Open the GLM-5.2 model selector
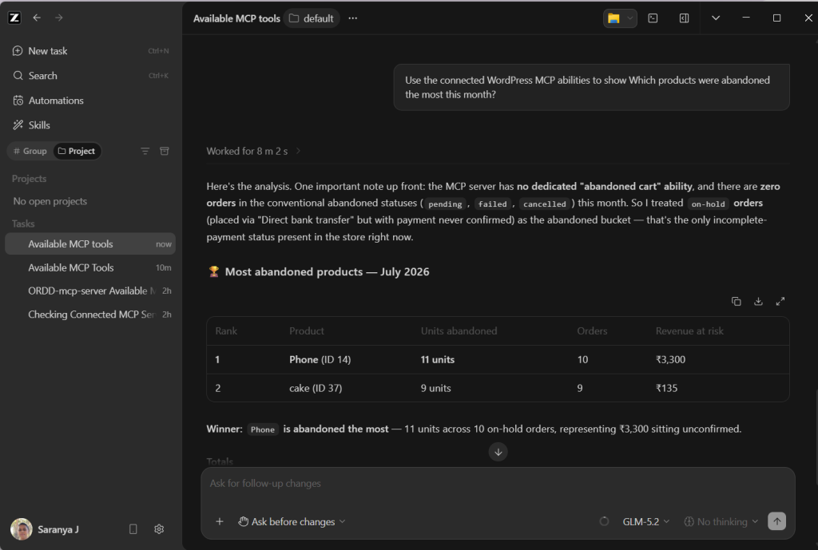818x550 pixels. point(645,521)
